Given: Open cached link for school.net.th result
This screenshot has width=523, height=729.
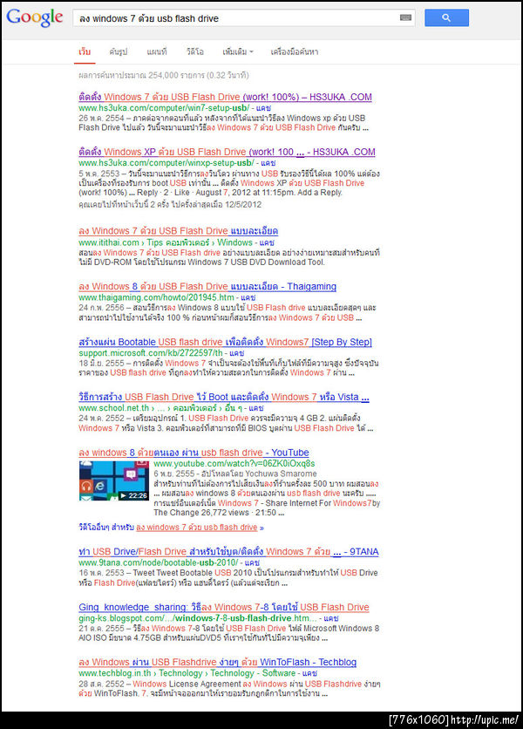Looking at the screenshot, I should tap(256, 408).
